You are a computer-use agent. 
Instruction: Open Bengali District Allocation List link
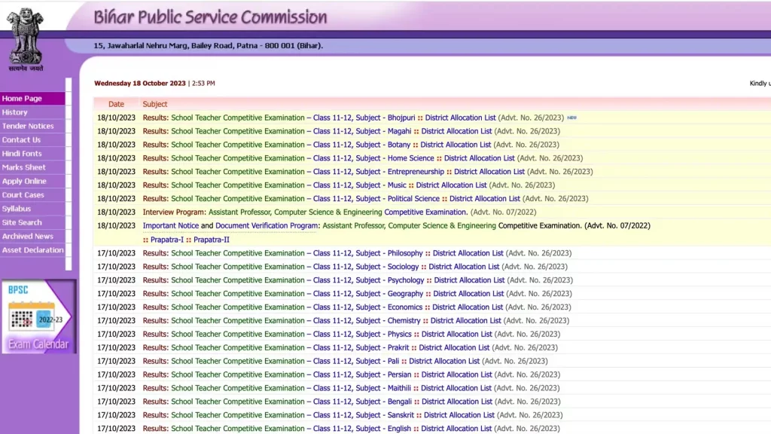(x=457, y=402)
